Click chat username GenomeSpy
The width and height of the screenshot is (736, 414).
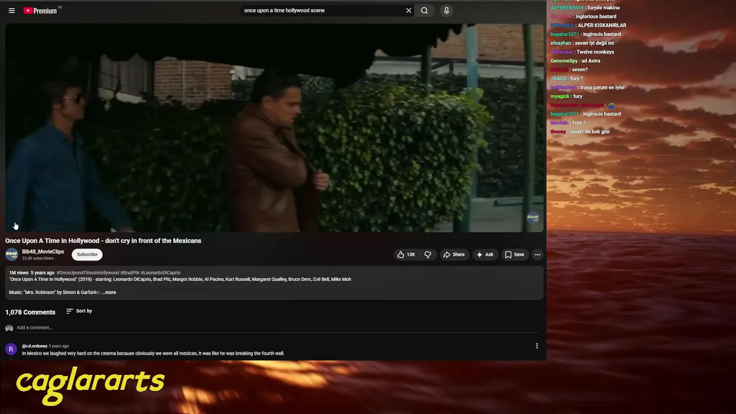[x=564, y=61]
